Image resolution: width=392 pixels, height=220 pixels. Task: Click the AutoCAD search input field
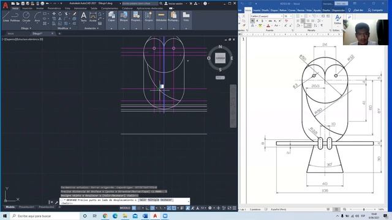(140, 4)
